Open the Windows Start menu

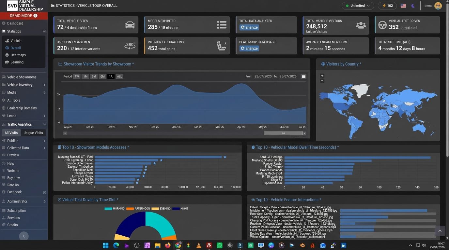(x=106, y=245)
